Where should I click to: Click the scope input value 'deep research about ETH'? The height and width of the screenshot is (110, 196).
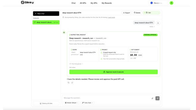[88, 53]
